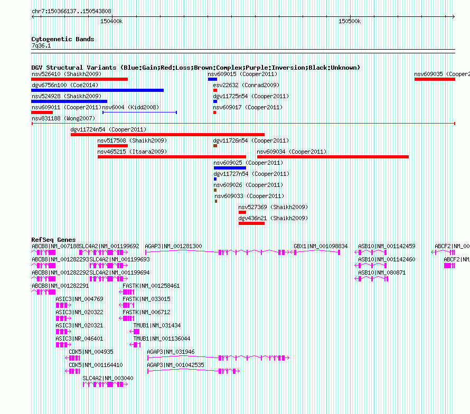Click the ABCB8|NM_001282292 transcript label
The height and width of the screenshot is (414, 470).
tap(60, 272)
